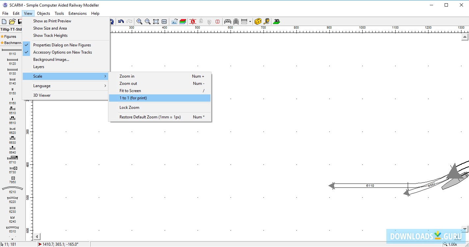Open the Tools menu
The image size is (469, 247).
coord(59,13)
